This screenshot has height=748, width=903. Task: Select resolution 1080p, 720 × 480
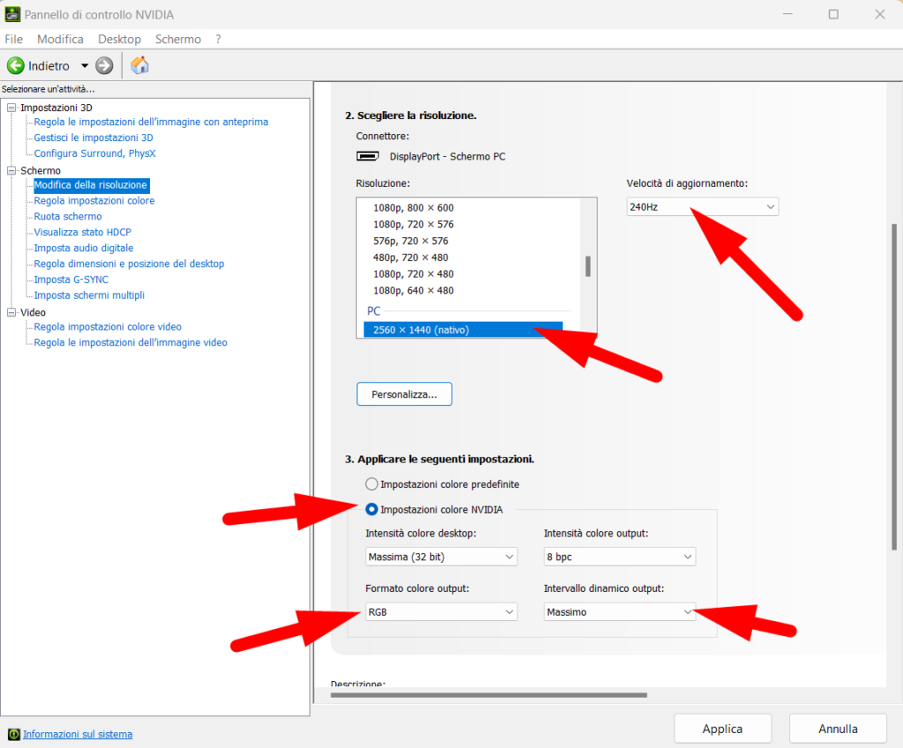tap(414, 274)
